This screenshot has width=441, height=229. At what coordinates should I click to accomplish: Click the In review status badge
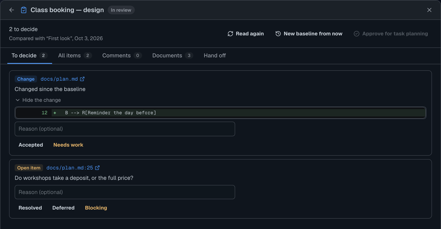[x=121, y=10]
